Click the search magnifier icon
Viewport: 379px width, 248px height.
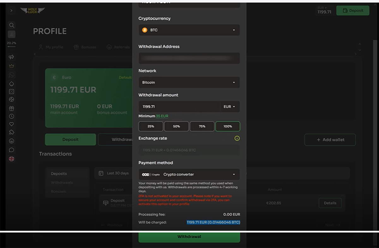point(11,25)
